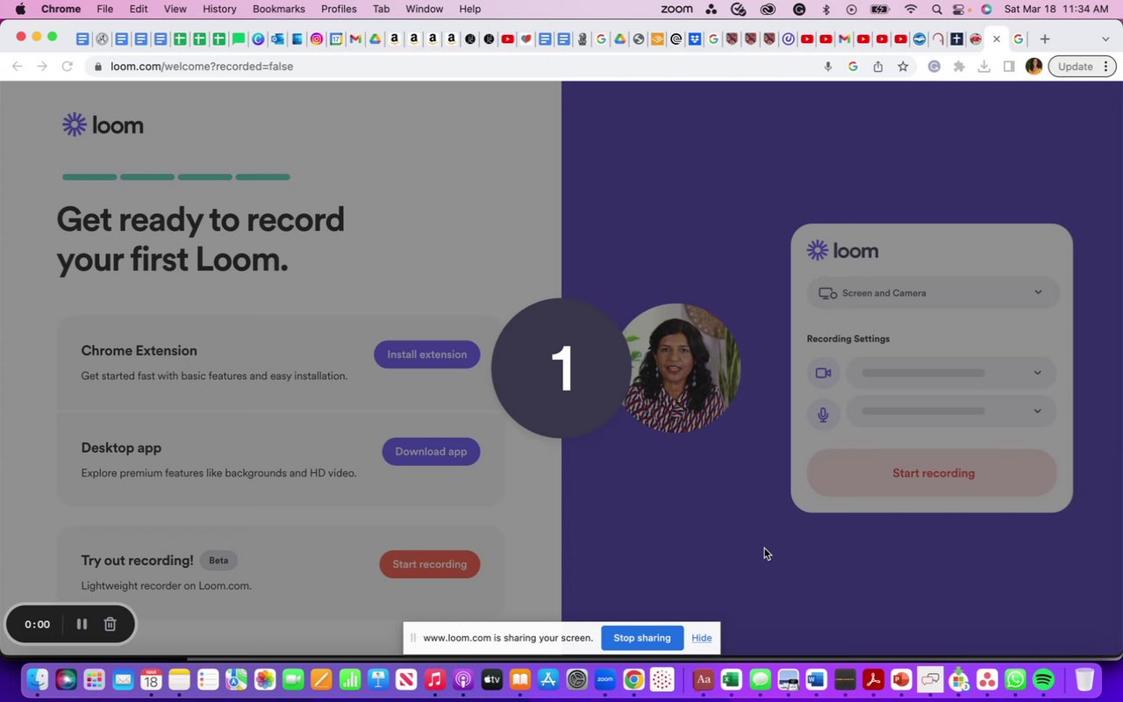The height and width of the screenshot is (702, 1123).
Task: Open the File menu
Action: coord(104,9)
